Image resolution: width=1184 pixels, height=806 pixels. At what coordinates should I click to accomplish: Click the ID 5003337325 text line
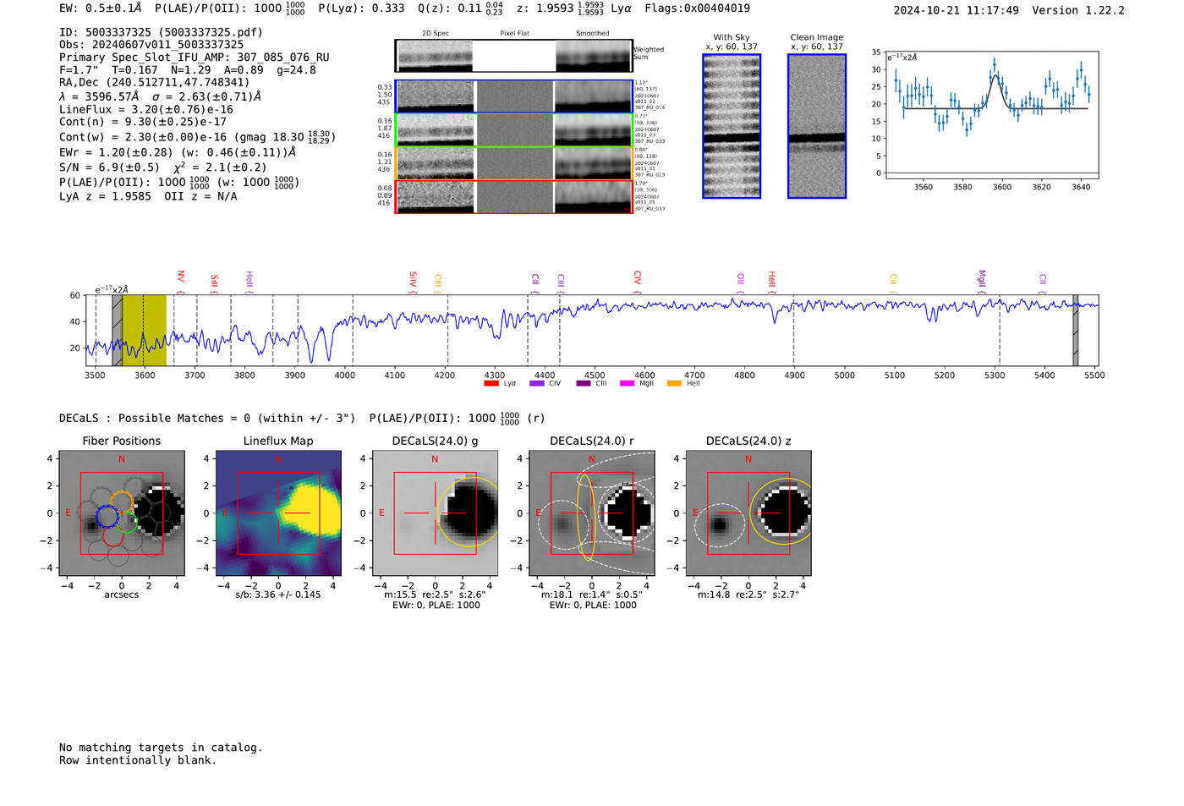tap(161, 32)
